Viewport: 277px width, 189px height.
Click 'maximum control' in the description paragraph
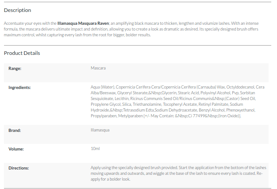[x=16, y=35]
